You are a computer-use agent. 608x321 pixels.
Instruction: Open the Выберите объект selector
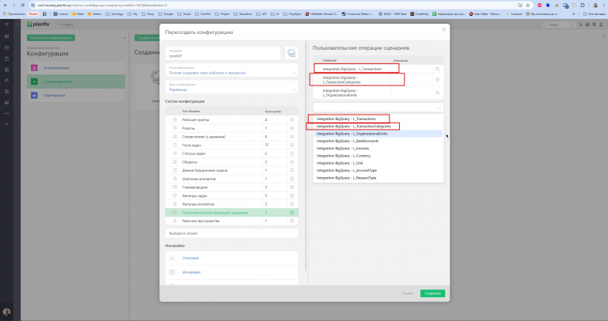coord(231,233)
